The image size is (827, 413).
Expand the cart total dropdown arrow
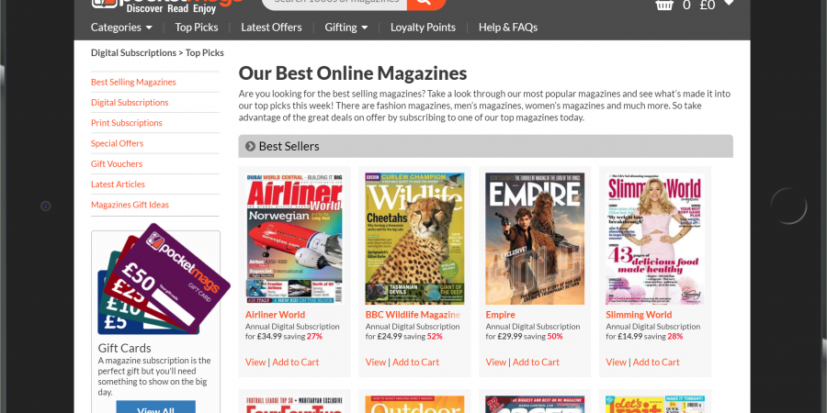(x=729, y=4)
